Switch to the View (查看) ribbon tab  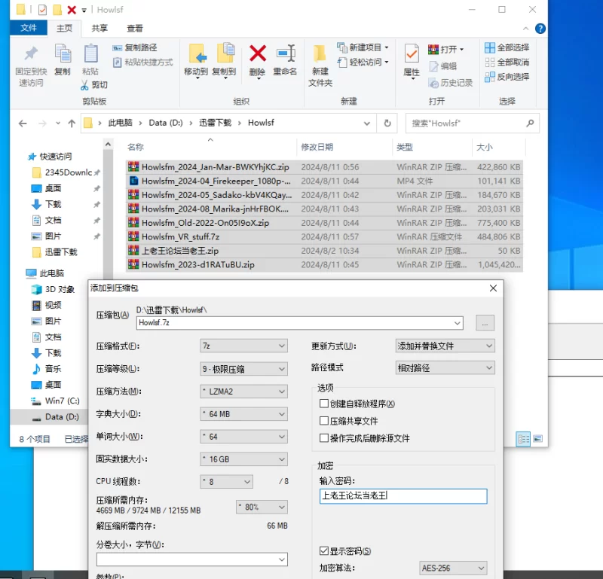[135, 28]
